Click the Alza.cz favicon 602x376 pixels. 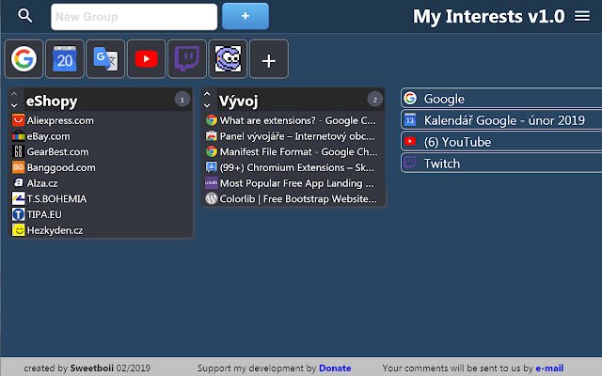coord(18,183)
